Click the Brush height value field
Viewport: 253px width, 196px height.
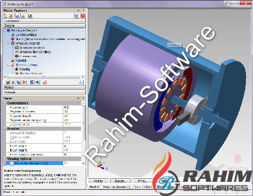pyautogui.click(x=72, y=150)
